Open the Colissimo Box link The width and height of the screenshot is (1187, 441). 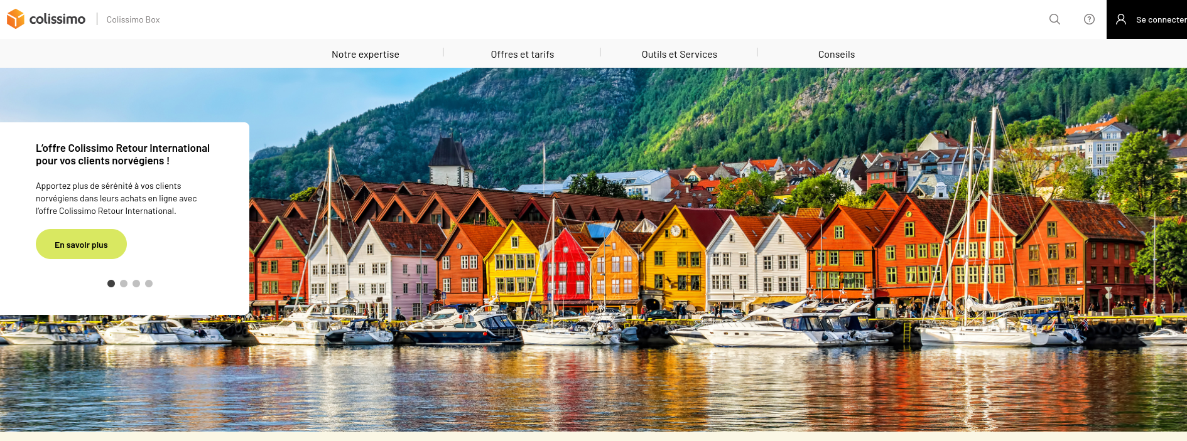[133, 19]
